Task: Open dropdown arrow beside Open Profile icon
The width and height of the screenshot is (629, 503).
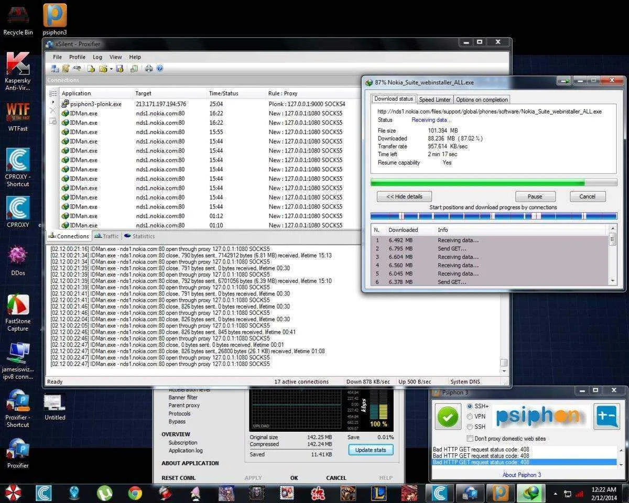Action: [x=111, y=69]
